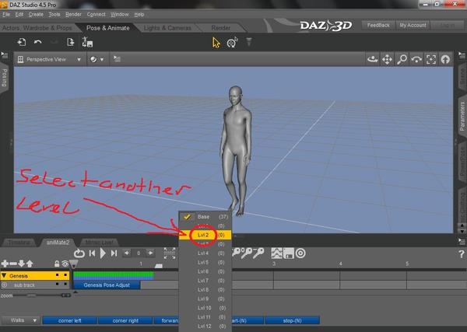Click the Feedback button
Viewport: 467px width, 332px height.
(x=378, y=26)
